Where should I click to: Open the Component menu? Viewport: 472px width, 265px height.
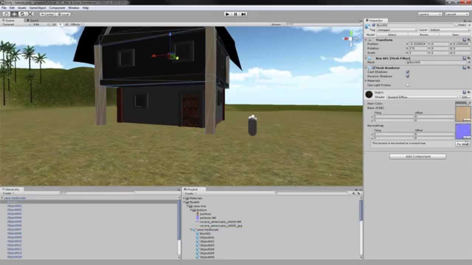click(57, 8)
